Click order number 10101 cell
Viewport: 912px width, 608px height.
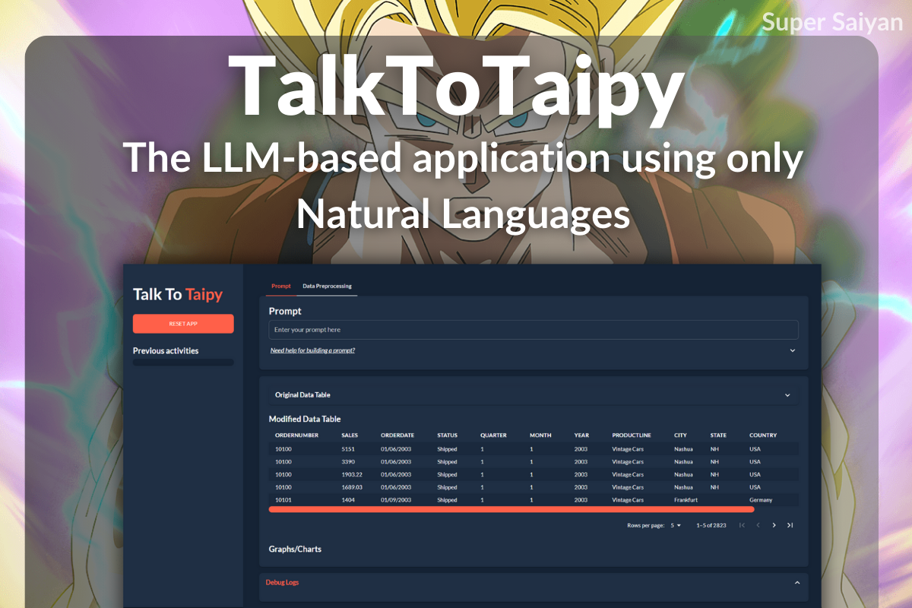point(283,500)
